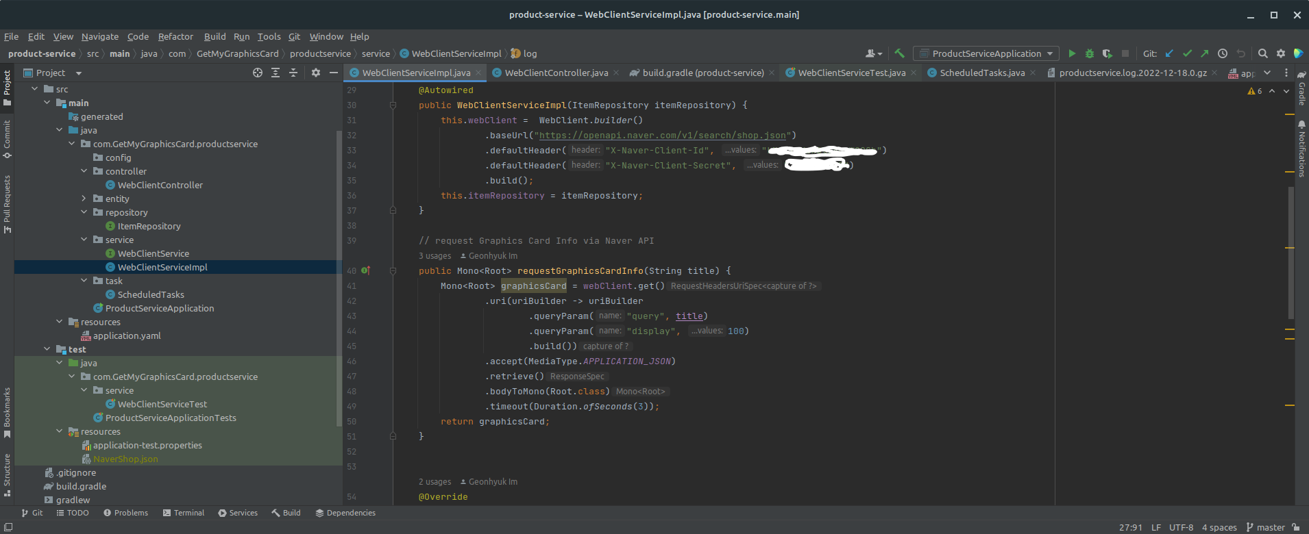Locate opened file with the crosshair icon
The image size is (1309, 534).
[258, 73]
